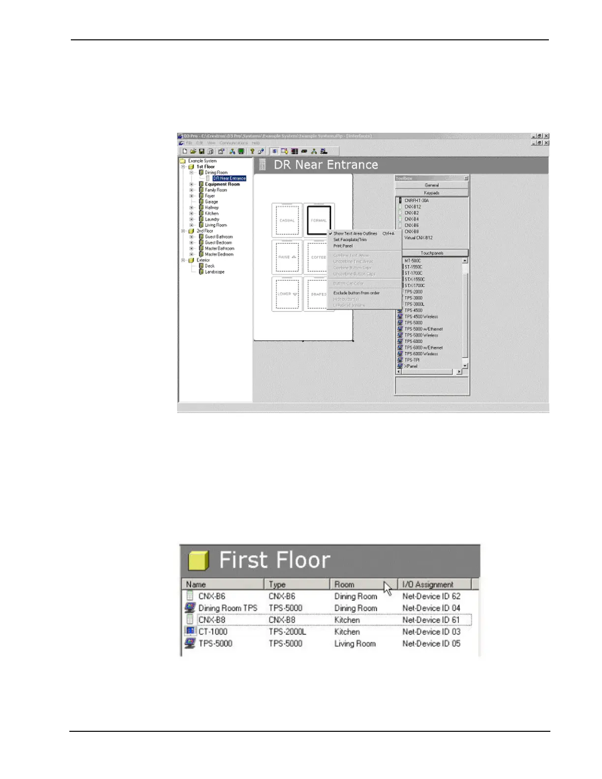Expand the Equipment Room tree node
The width and height of the screenshot is (602, 779).
pos(192,184)
